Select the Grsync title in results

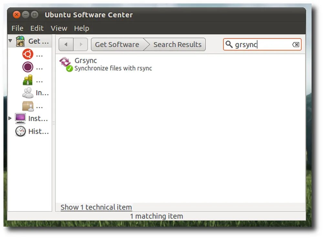(x=86, y=61)
